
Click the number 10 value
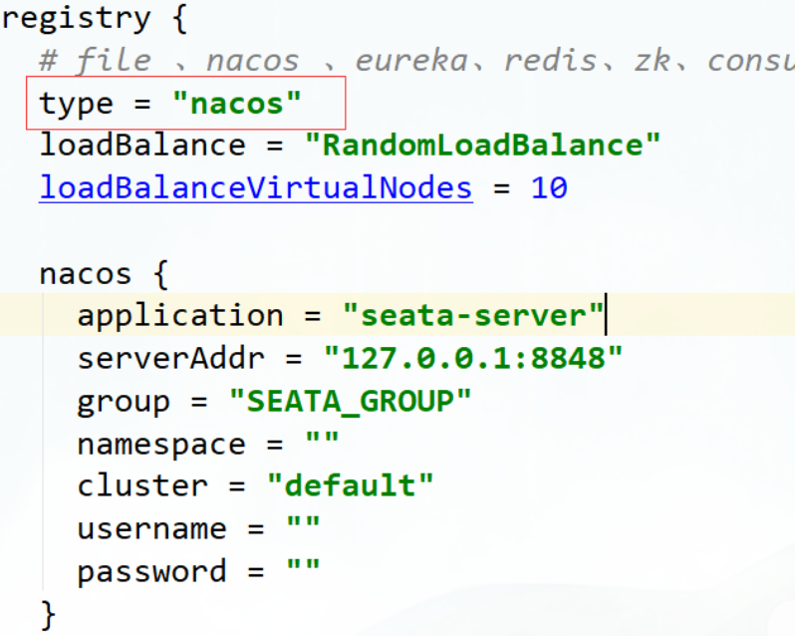pos(549,188)
